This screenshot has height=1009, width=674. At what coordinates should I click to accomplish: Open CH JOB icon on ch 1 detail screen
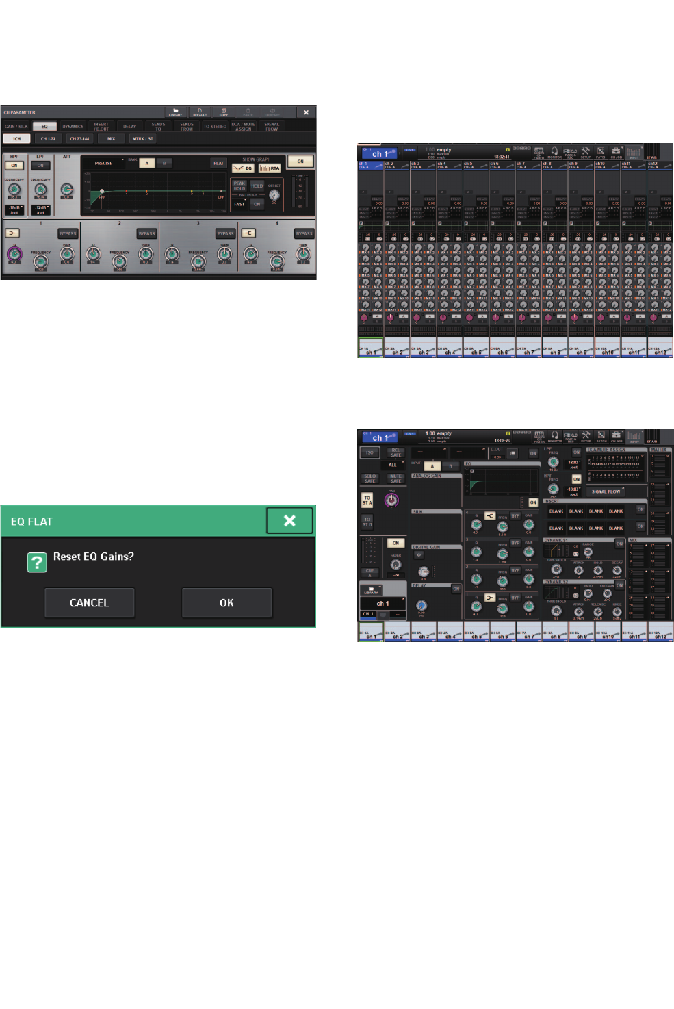tap(617, 437)
